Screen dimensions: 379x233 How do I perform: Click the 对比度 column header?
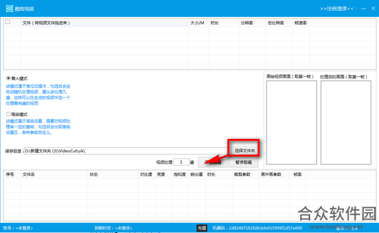(x=147, y=174)
